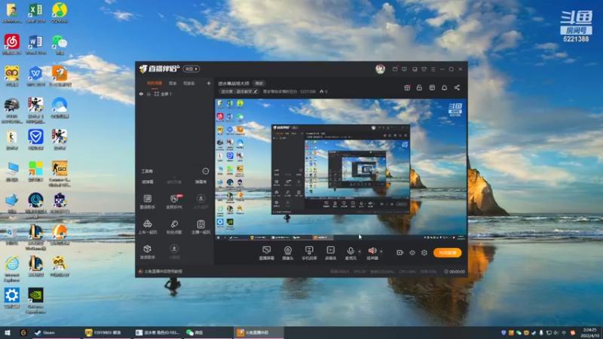Viewport: 603px width, 339px height.
Task: Switch to the second scene tab
Action: [173, 83]
